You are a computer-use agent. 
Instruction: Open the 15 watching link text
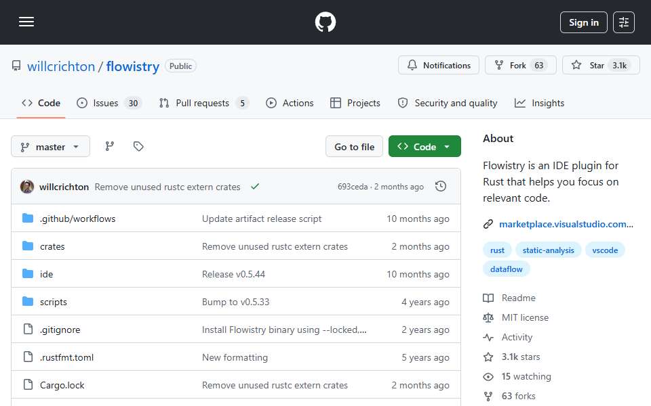[526, 377]
